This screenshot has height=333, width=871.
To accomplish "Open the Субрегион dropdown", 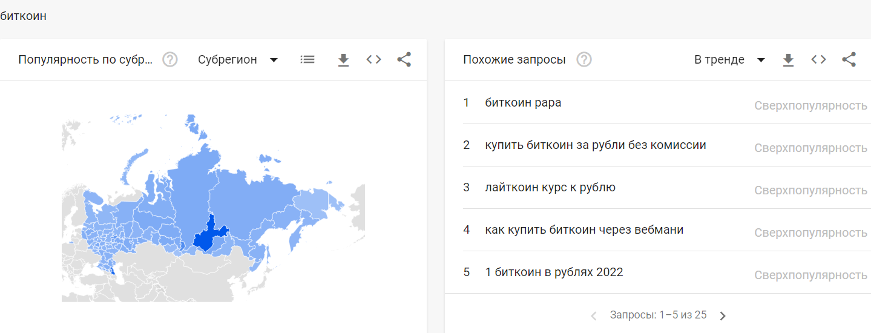I will pyautogui.click(x=237, y=59).
